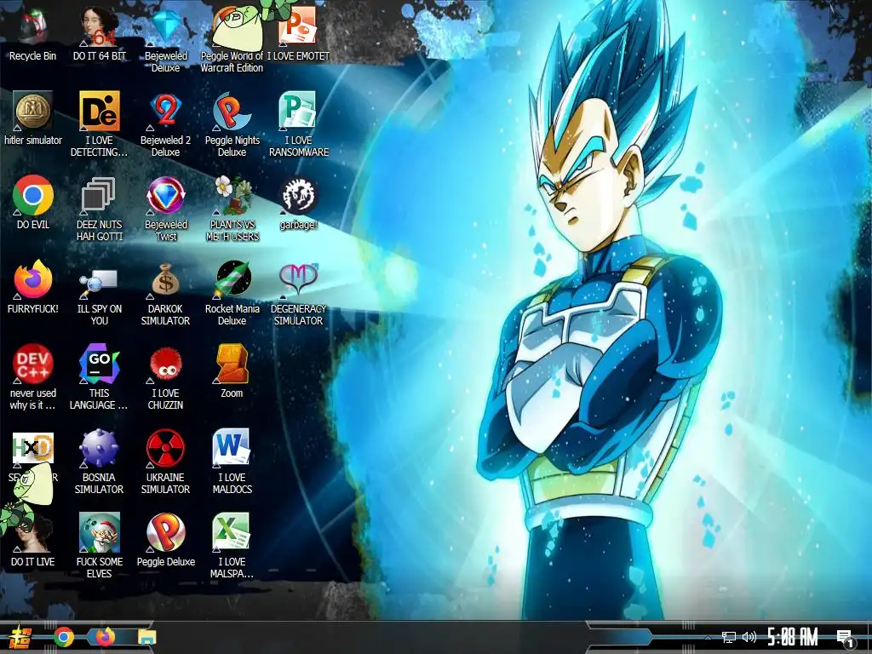This screenshot has width=872, height=654.
Task: Launch Peggle Nights Deluxe
Action: pyautogui.click(x=232, y=111)
